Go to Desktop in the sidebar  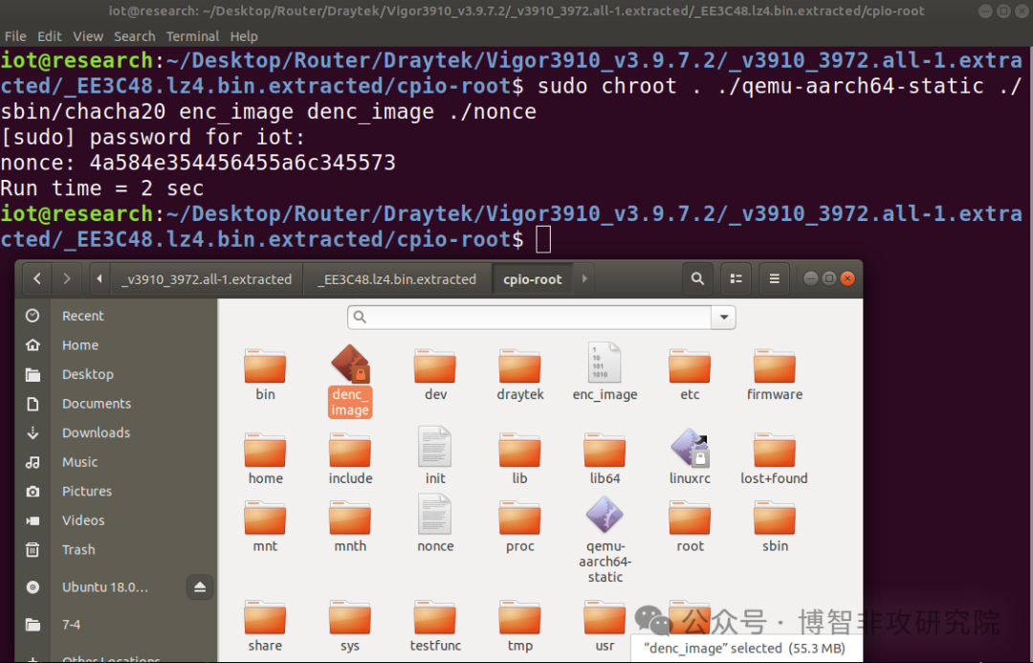[116, 374]
